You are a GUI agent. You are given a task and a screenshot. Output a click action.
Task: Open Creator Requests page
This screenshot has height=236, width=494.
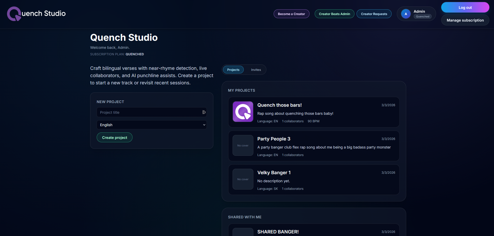(374, 14)
